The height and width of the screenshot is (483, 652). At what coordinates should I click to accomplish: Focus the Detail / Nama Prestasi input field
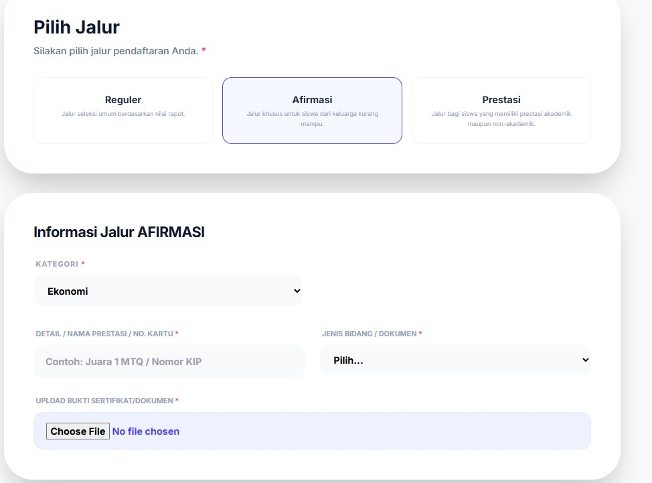click(169, 362)
